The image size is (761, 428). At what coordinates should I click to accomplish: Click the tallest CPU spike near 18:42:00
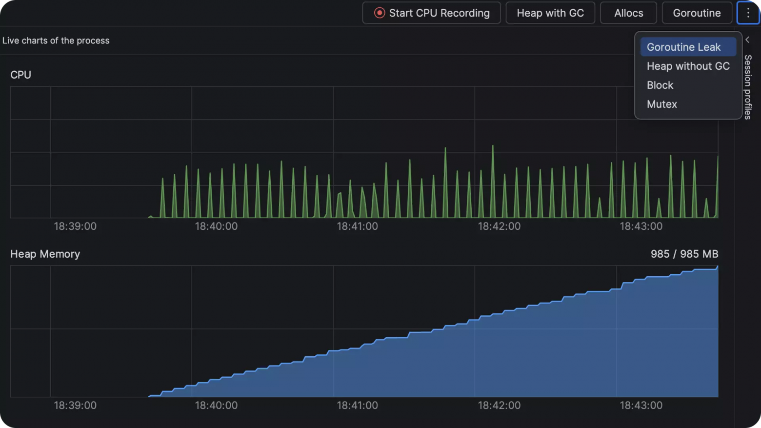[x=493, y=181]
